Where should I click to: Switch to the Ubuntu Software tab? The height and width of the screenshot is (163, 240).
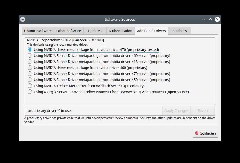tap(38, 31)
